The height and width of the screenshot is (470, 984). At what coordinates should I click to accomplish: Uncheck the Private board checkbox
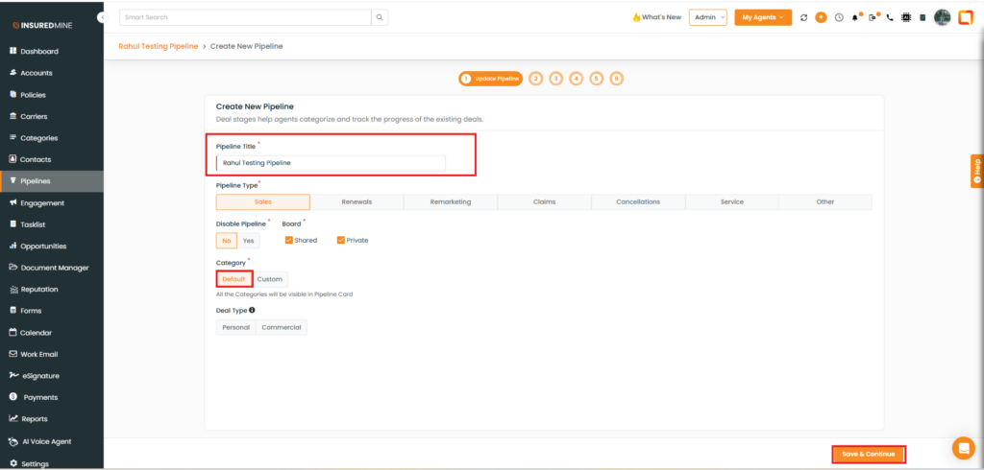pos(340,240)
